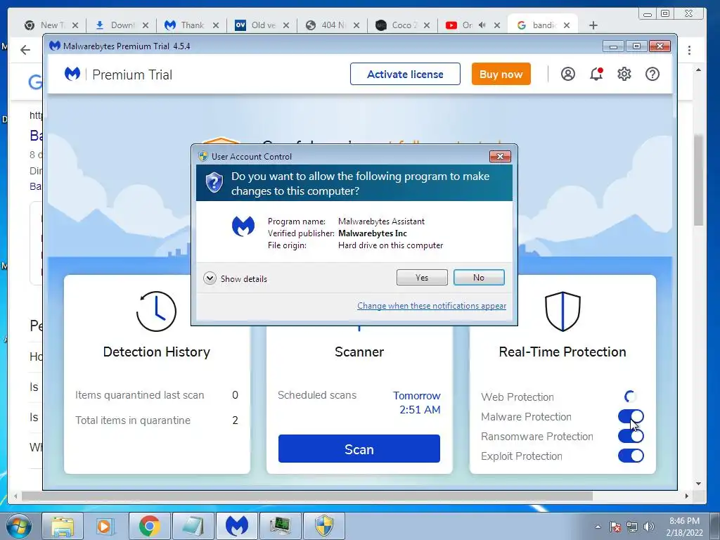Open the system monitor taskbar icon
Screen dimensions: 720x540
click(x=280, y=526)
